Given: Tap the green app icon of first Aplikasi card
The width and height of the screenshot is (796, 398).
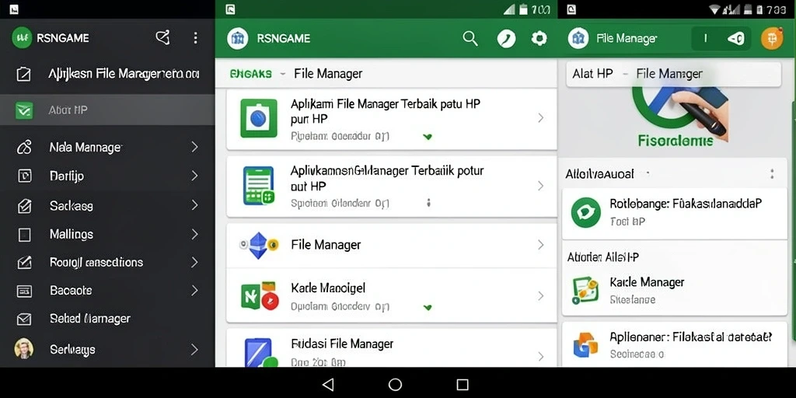Looking at the screenshot, I should tap(259, 118).
